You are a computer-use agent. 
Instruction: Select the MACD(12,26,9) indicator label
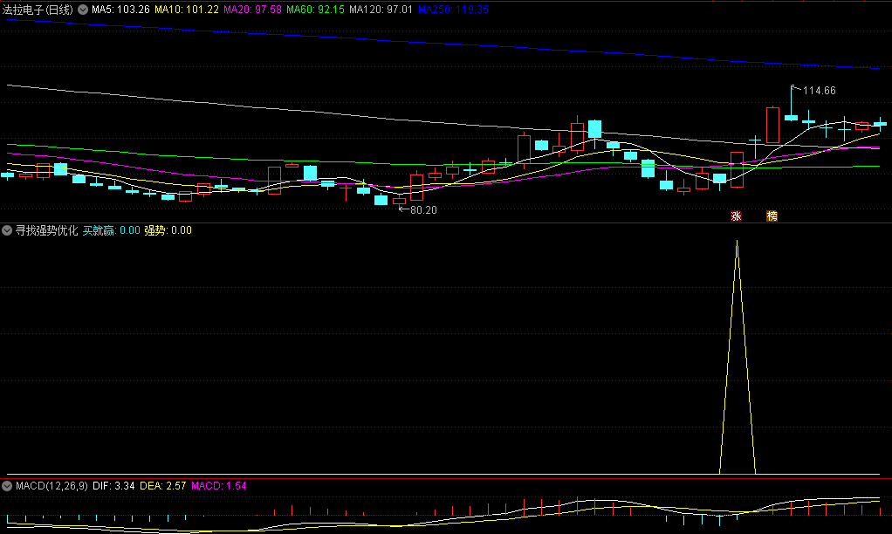51,486
